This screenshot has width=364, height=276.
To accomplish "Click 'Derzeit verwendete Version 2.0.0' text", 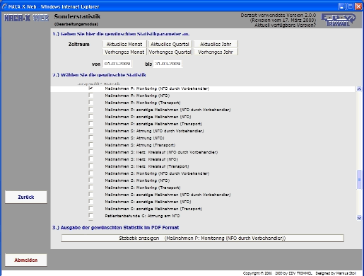I will pos(278,16).
